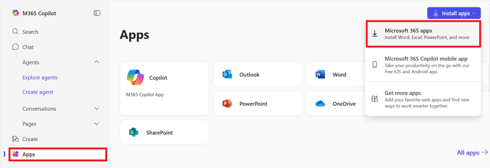Screen dimensions: 490x168
Task: Click the OneDrive app label
Action: (x=344, y=104)
